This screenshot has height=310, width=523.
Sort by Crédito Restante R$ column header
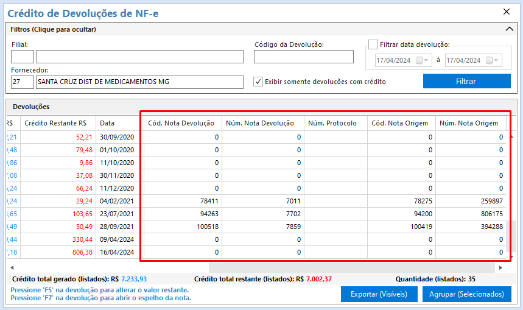pyautogui.click(x=56, y=123)
